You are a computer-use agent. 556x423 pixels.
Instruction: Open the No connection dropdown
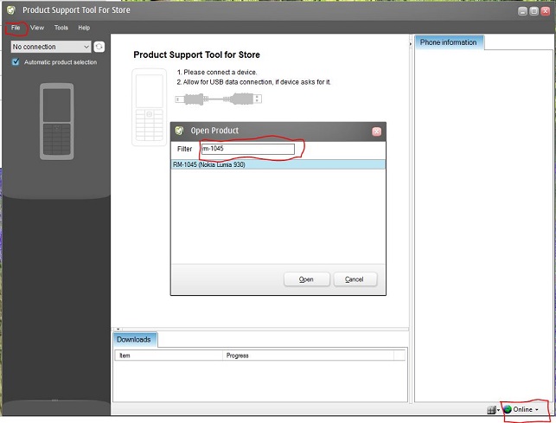coord(50,47)
